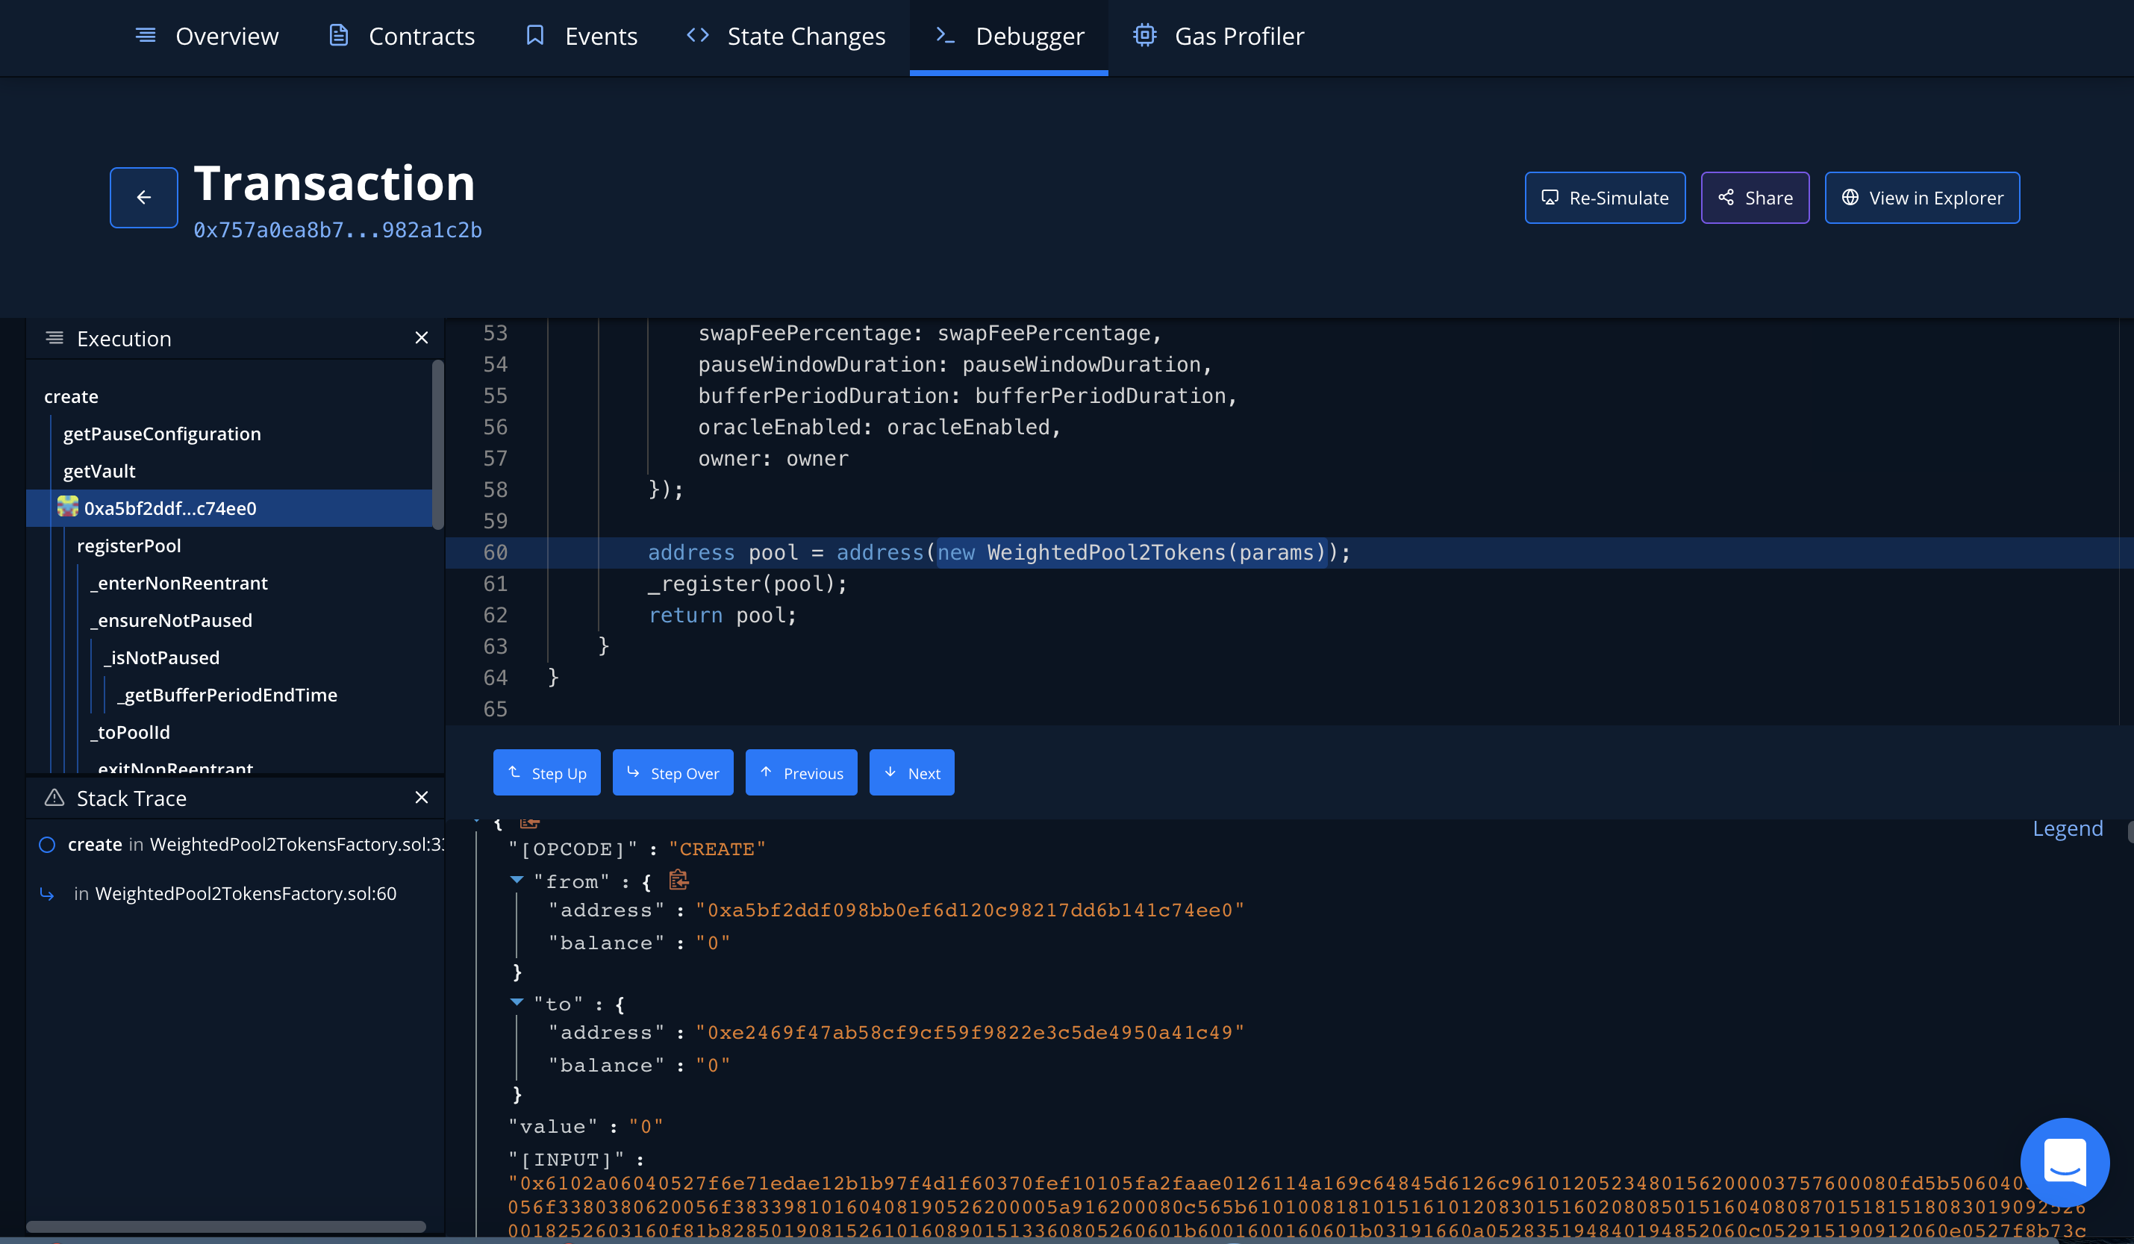Click the circle marker beside create stack entry
Viewport: 2134px width, 1244px height.
48,844
